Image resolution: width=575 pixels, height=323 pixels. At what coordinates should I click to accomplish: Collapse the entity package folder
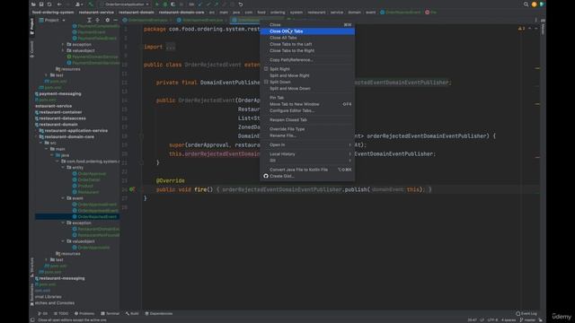click(x=63, y=168)
